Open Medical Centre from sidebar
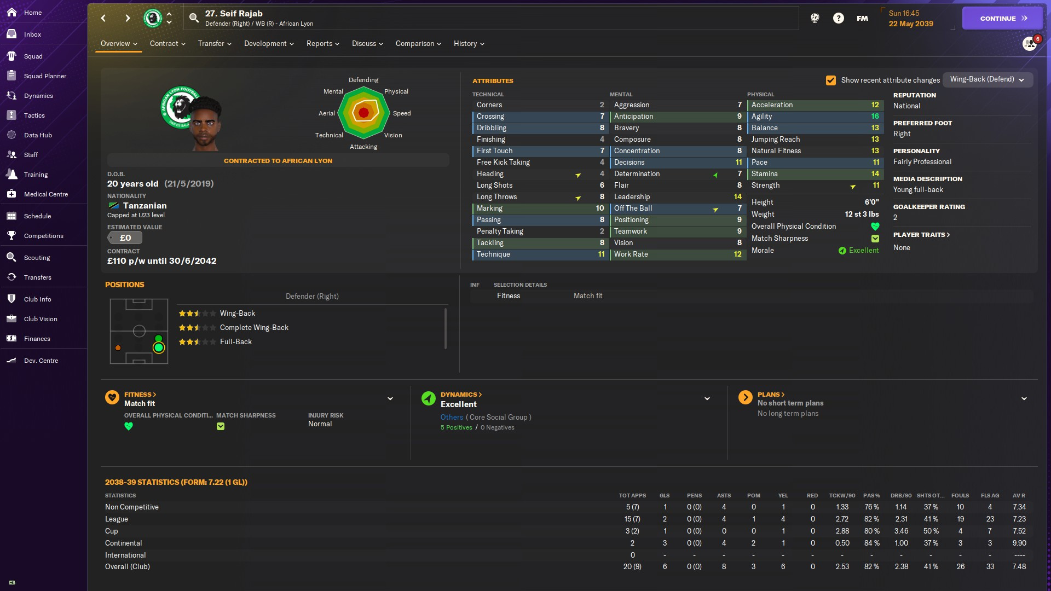Viewport: 1051px width, 591px height. [x=45, y=194]
